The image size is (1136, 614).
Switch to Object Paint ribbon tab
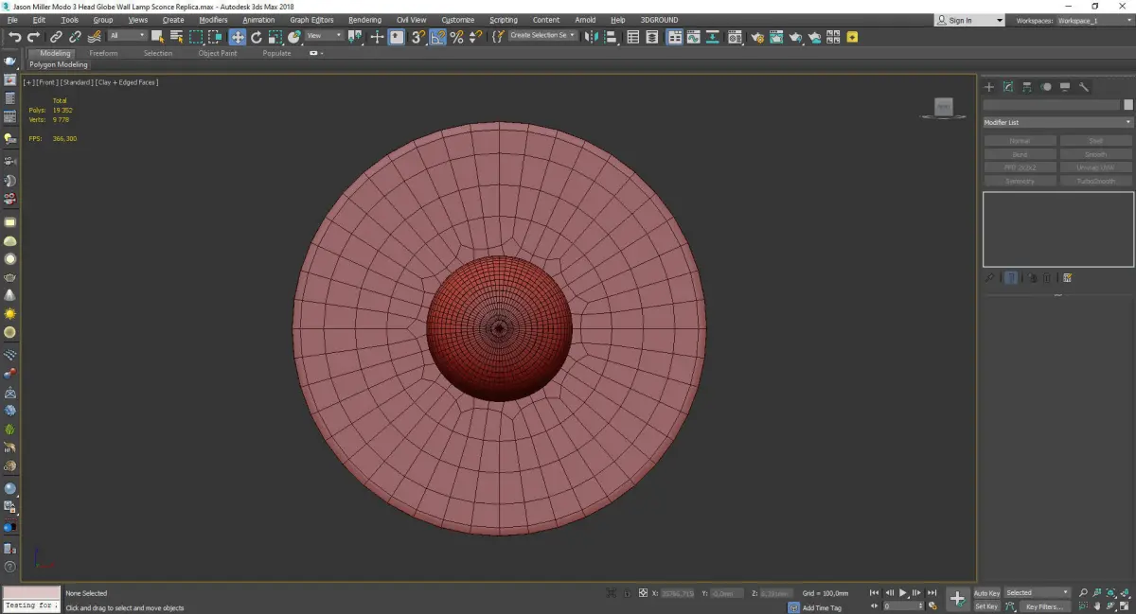[x=218, y=53]
